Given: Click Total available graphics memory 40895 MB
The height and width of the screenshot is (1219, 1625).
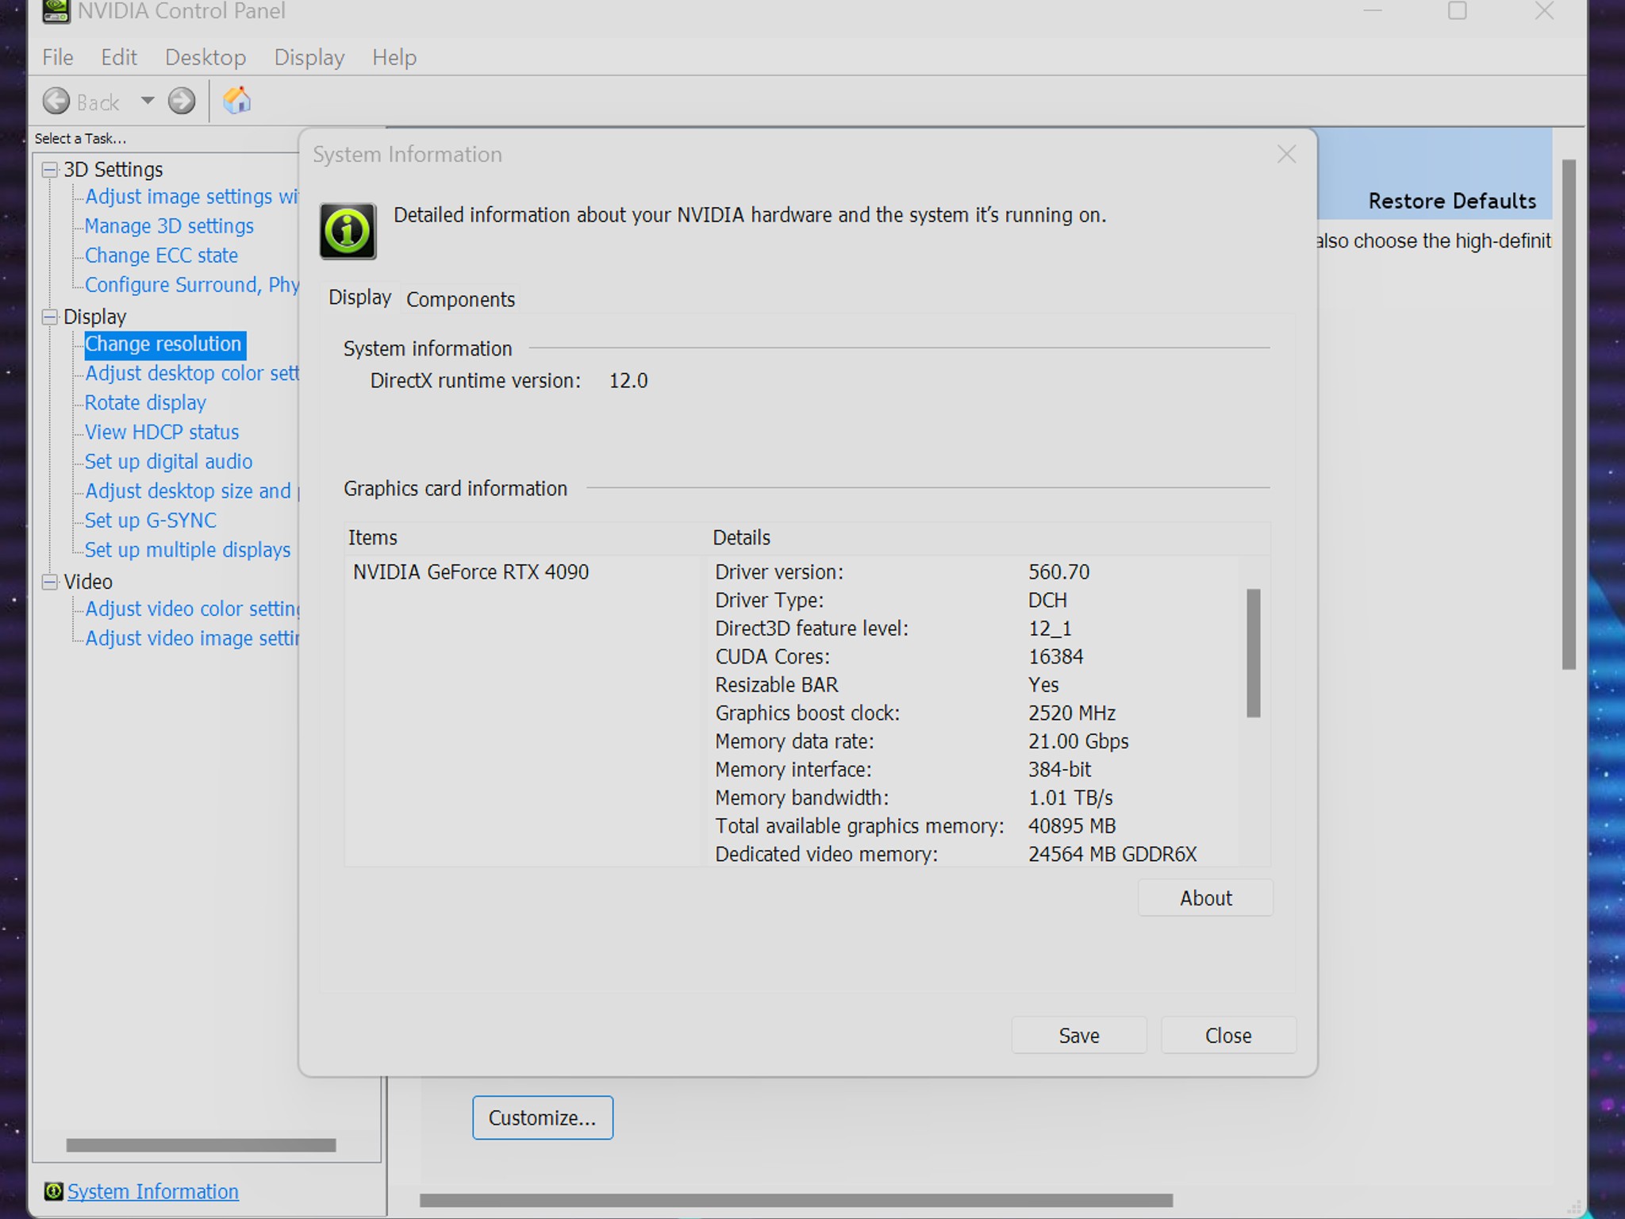Looking at the screenshot, I should click(x=1072, y=825).
